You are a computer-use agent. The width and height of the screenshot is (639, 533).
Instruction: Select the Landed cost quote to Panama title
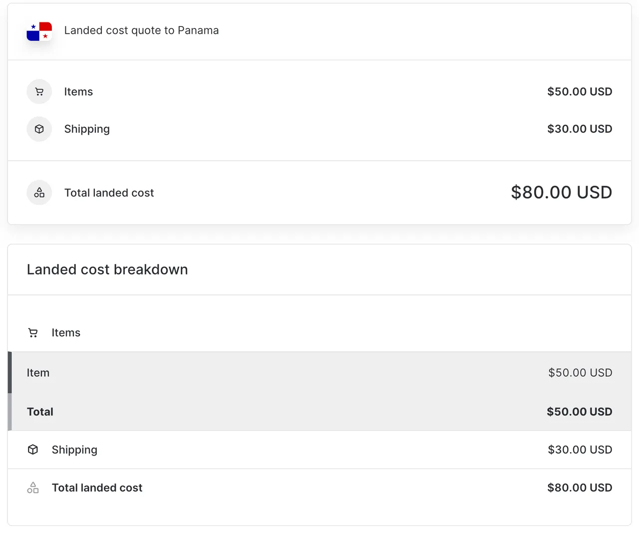(x=141, y=30)
